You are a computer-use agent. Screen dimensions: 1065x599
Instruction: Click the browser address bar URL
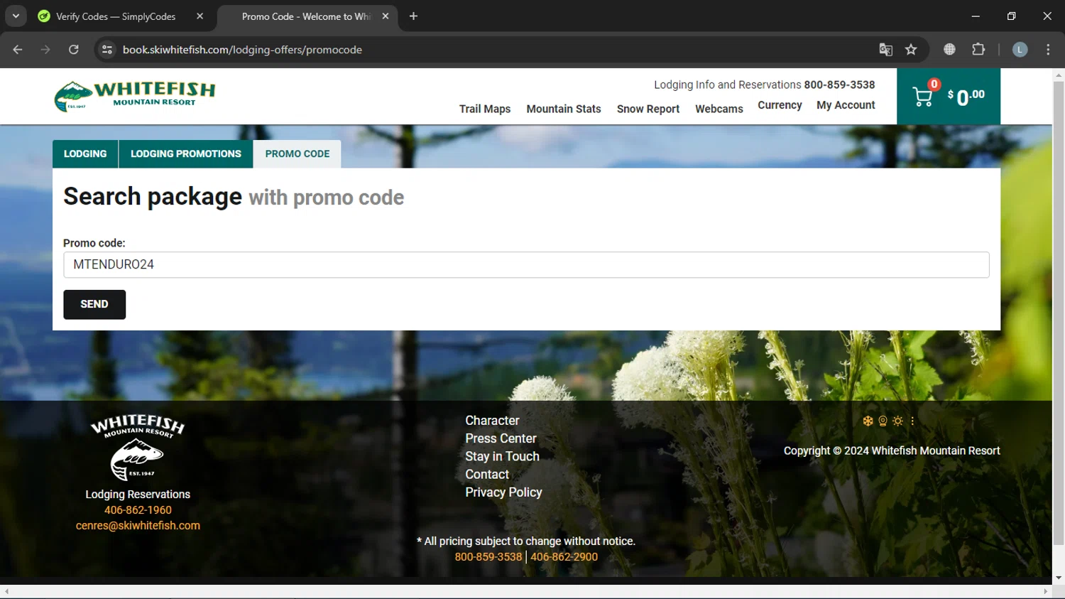pyautogui.click(x=242, y=50)
